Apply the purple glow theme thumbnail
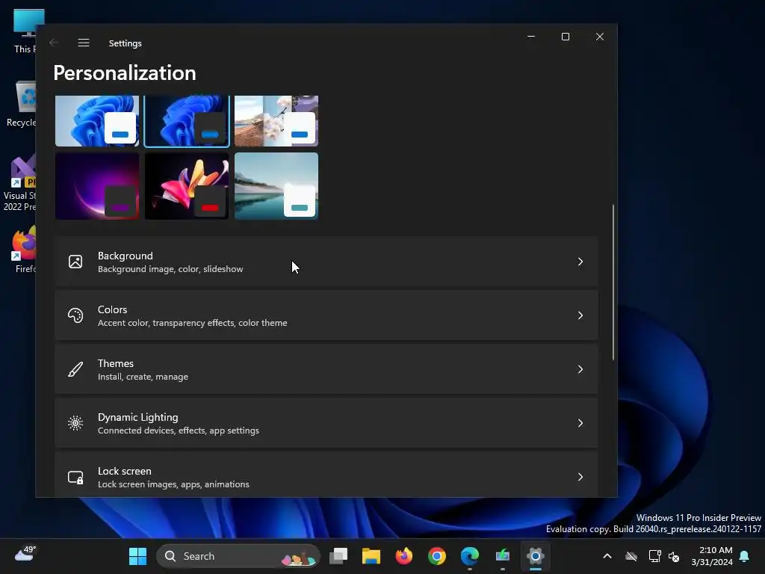 point(97,186)
